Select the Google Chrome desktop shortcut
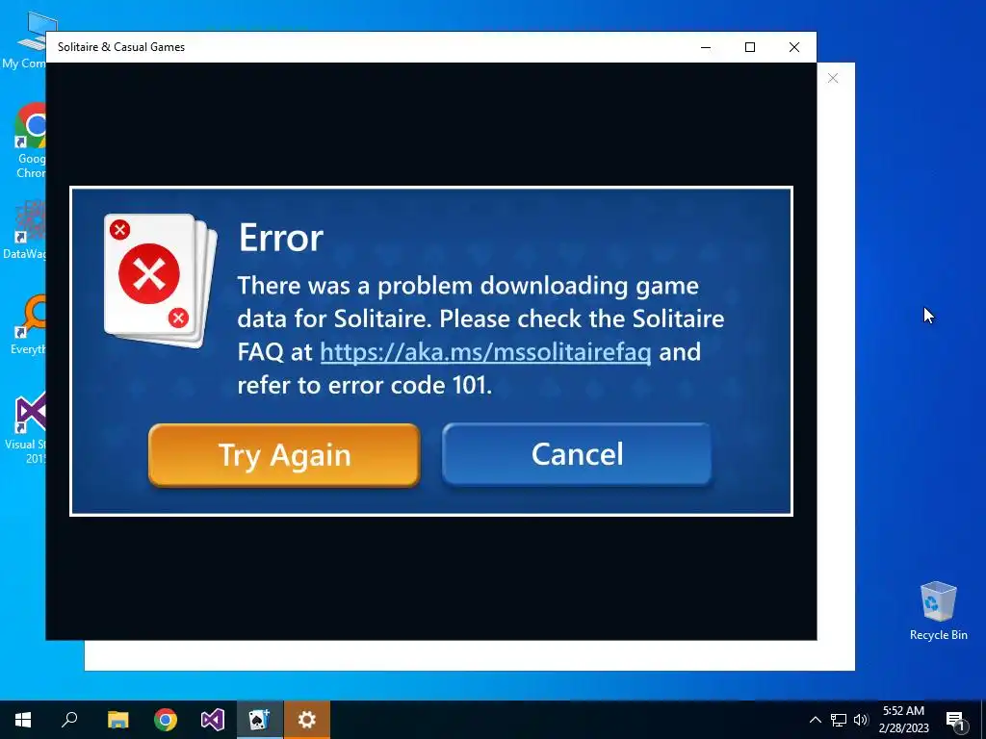 [28, 141]
